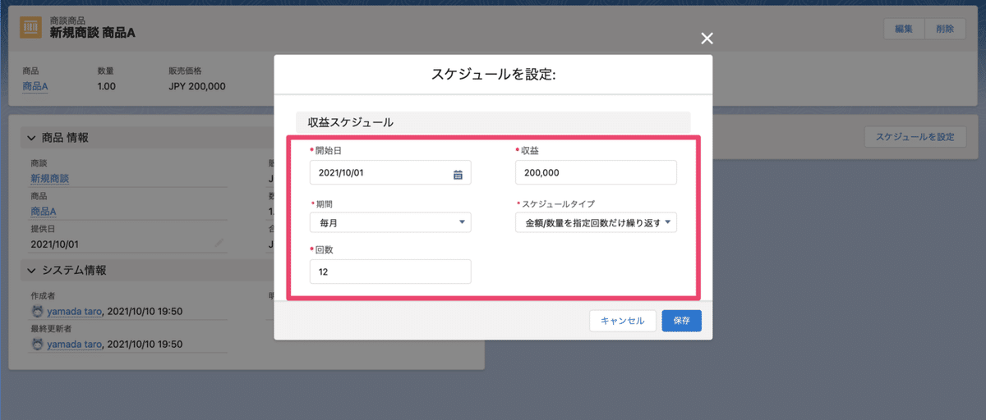Open the スケジュールタイプ dropdown

click(596, 221)
